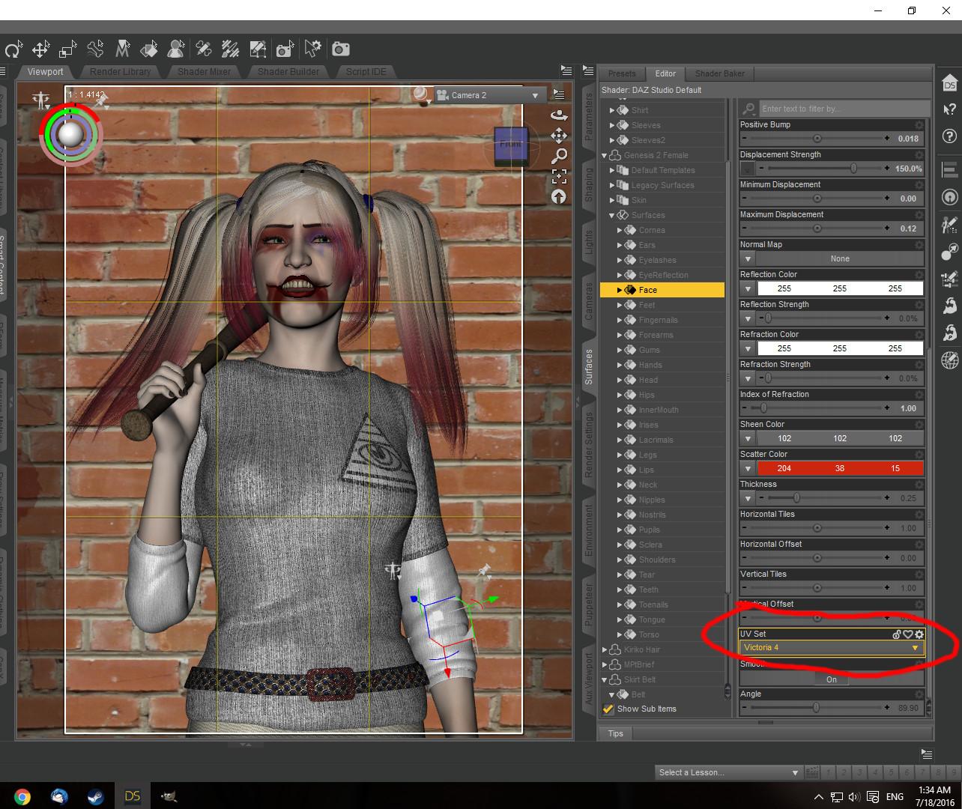
Task: Open the draw style sphere menu
Action: point(421,94)
